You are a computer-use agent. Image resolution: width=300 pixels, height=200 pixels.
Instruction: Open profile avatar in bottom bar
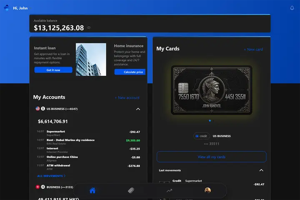pyautogui.click(x=207, y=190)
